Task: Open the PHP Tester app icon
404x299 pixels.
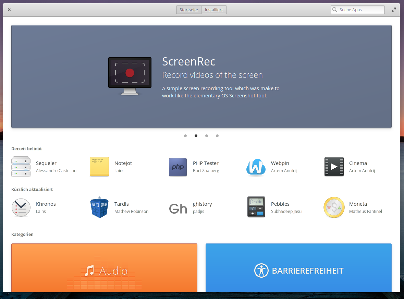Action: (x=178, y=167)
